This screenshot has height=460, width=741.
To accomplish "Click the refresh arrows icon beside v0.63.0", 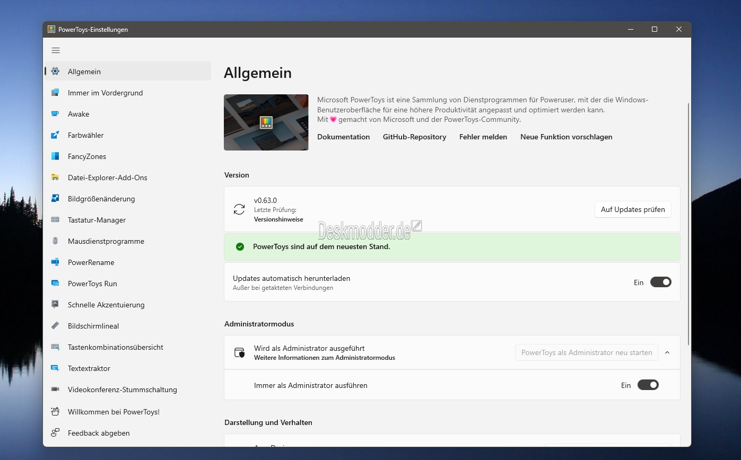I will click(239, 209).
